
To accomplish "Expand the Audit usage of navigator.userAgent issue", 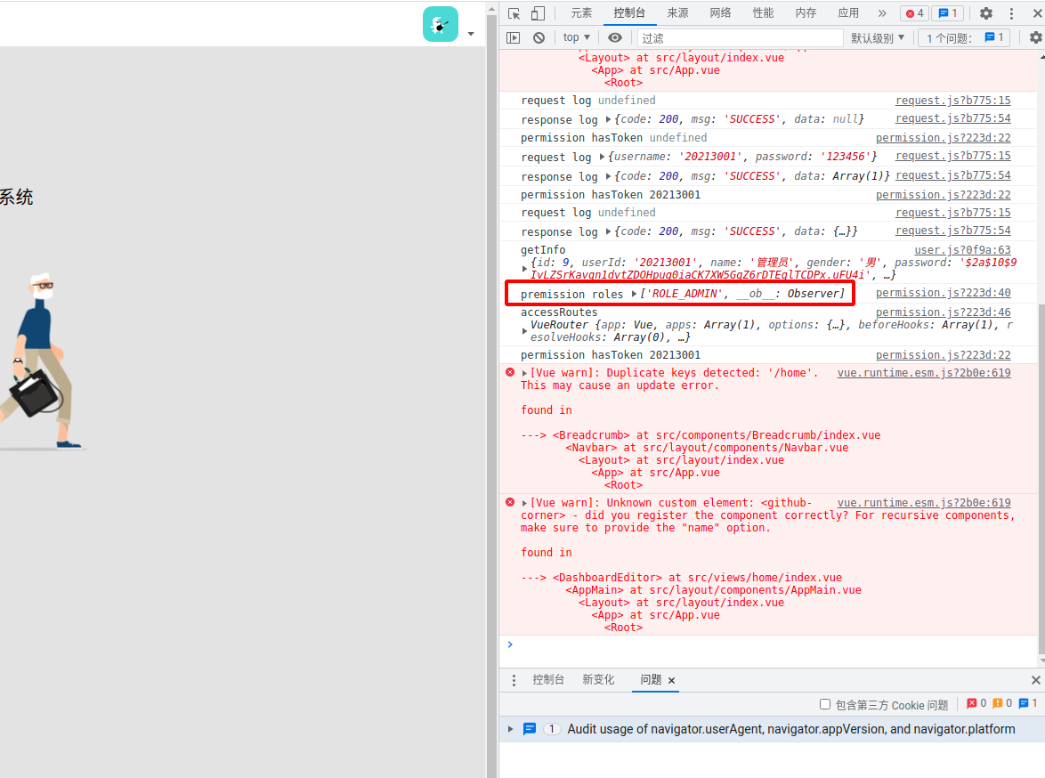I will tap(511, 729).
